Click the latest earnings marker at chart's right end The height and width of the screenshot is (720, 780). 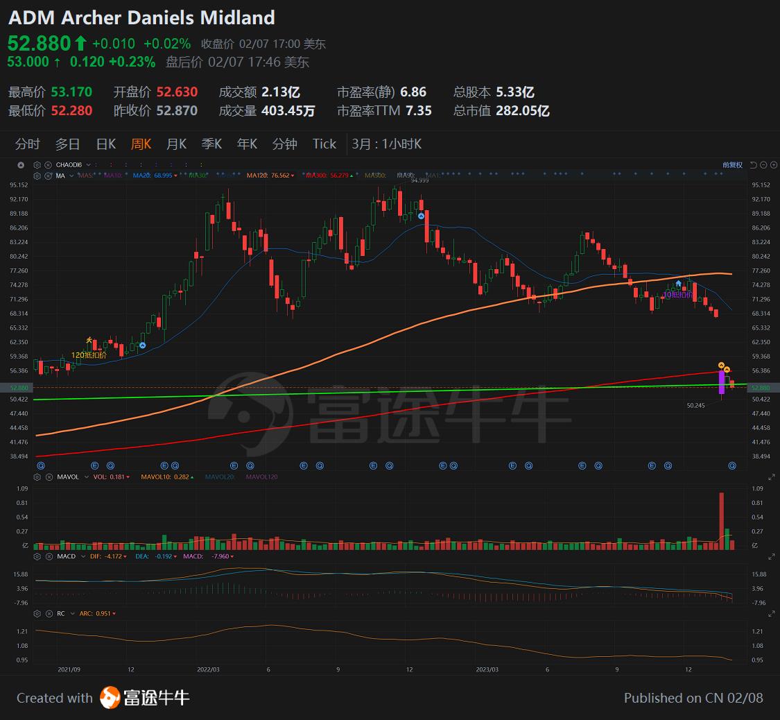[731, 465]
